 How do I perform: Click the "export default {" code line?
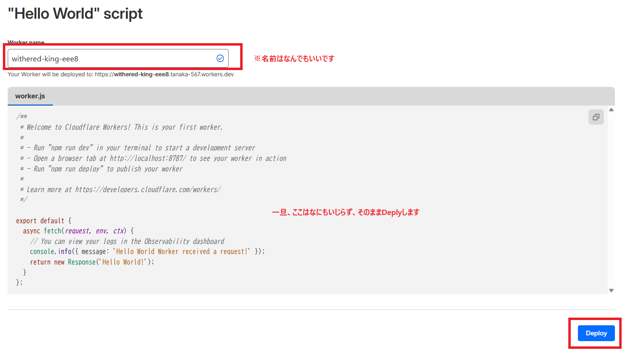click(x=44, y=221)
